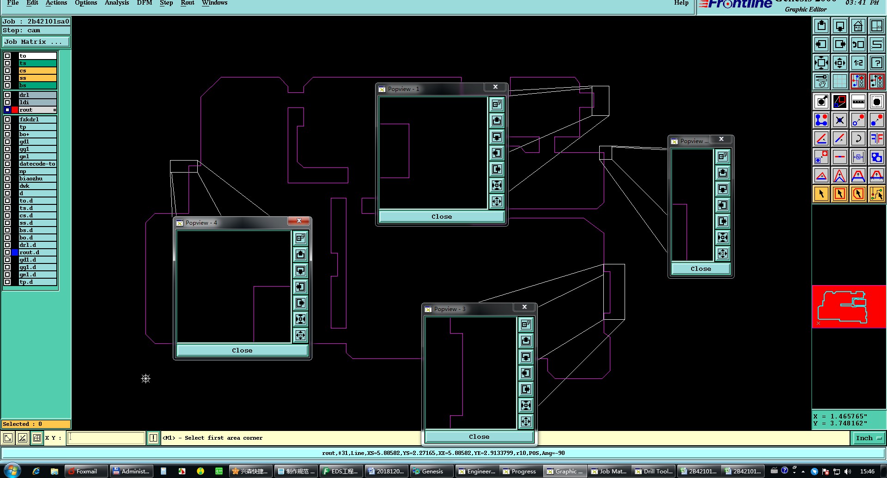The width and height of the screenshot is (887, 478).
Task: Select the 'gm1.d' layer name
Action: 37,275
